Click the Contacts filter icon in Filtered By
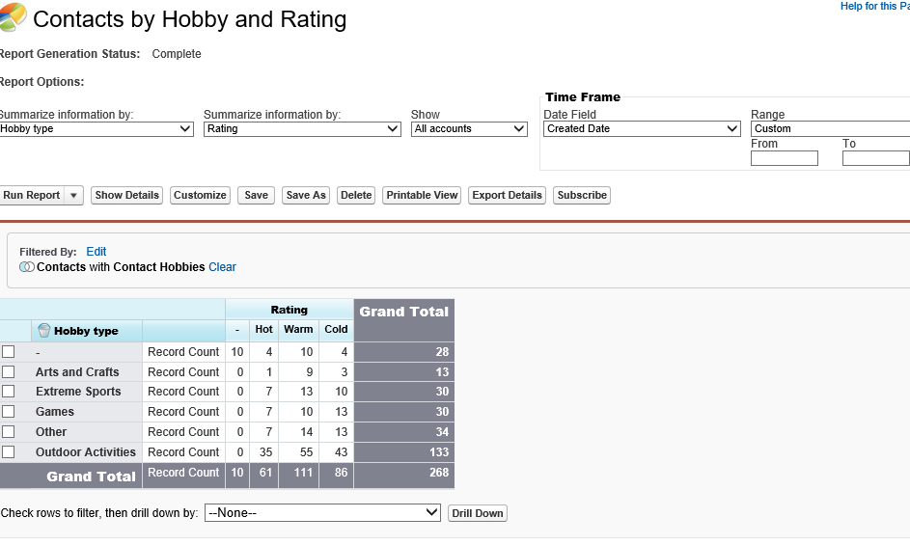Image resolution: width=910 pixels, height=545 pixels. tap(27, 267)
